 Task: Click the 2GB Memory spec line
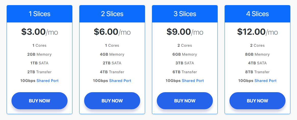pos(40,54)
